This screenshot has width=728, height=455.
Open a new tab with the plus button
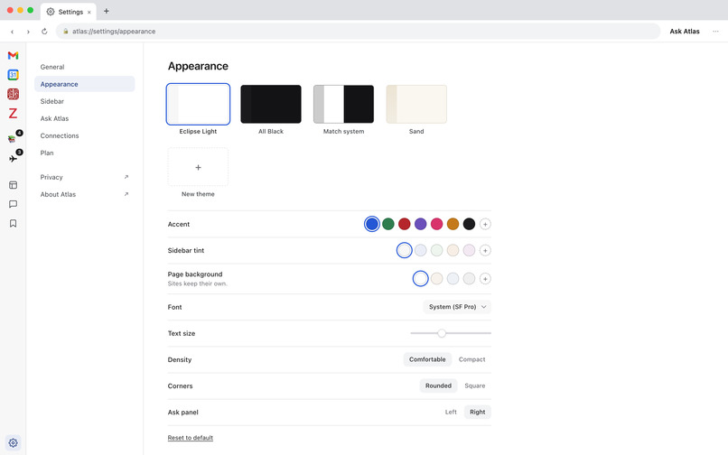click(107, 11)
